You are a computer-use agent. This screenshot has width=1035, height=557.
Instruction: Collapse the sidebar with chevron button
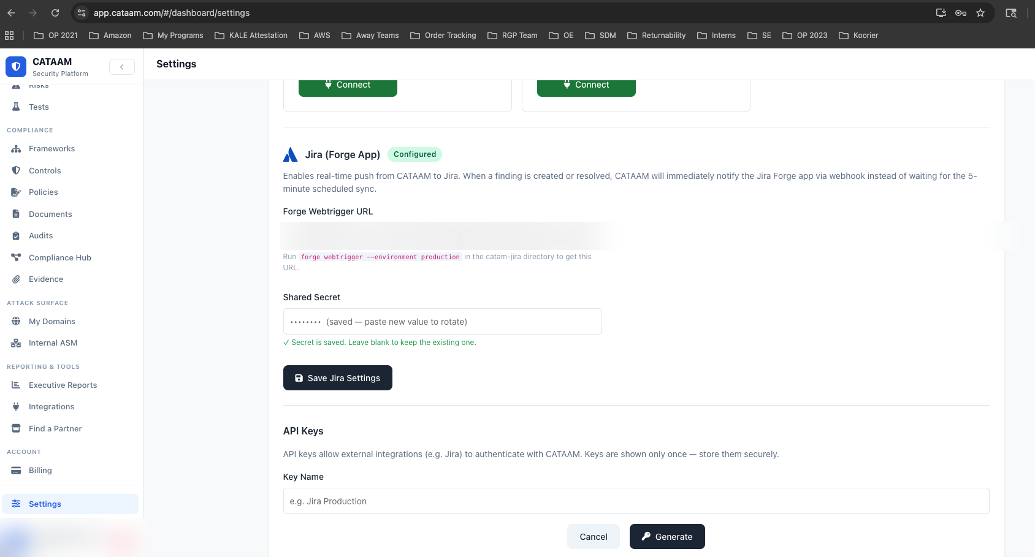pyautogui.click(x=122, y=67)
